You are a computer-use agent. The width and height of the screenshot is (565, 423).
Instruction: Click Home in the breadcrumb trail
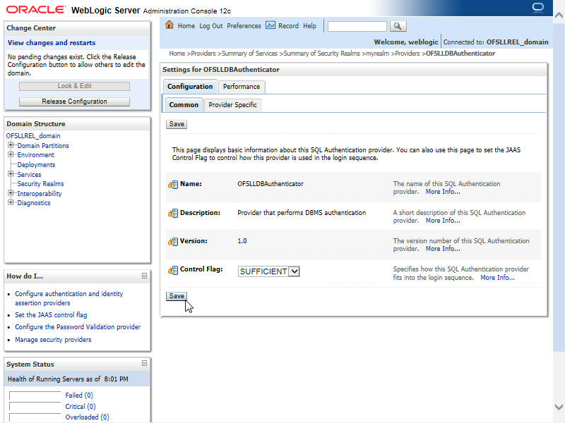[177, 54]
